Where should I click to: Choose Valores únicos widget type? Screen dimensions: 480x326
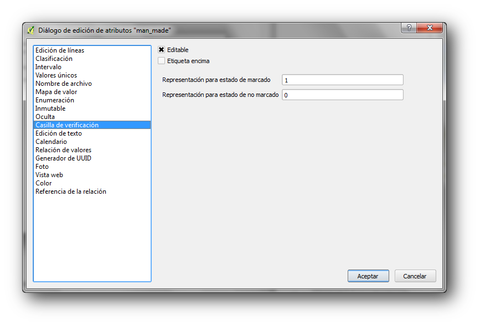tap(92, 75)
